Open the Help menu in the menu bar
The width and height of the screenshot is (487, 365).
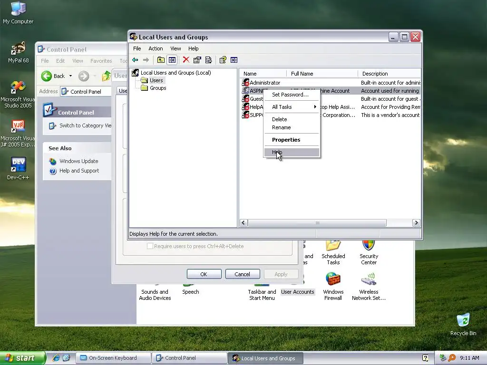coord(193,48)
